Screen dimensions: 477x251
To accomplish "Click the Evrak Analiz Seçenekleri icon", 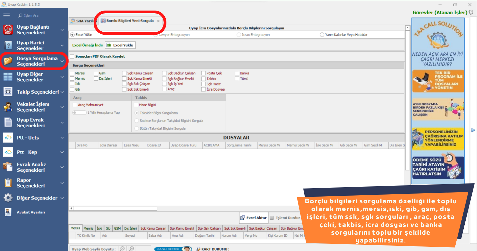I will pos(8,167).
